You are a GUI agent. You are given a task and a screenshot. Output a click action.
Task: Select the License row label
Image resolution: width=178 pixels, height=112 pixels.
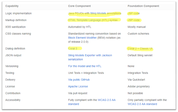(10, 87)
